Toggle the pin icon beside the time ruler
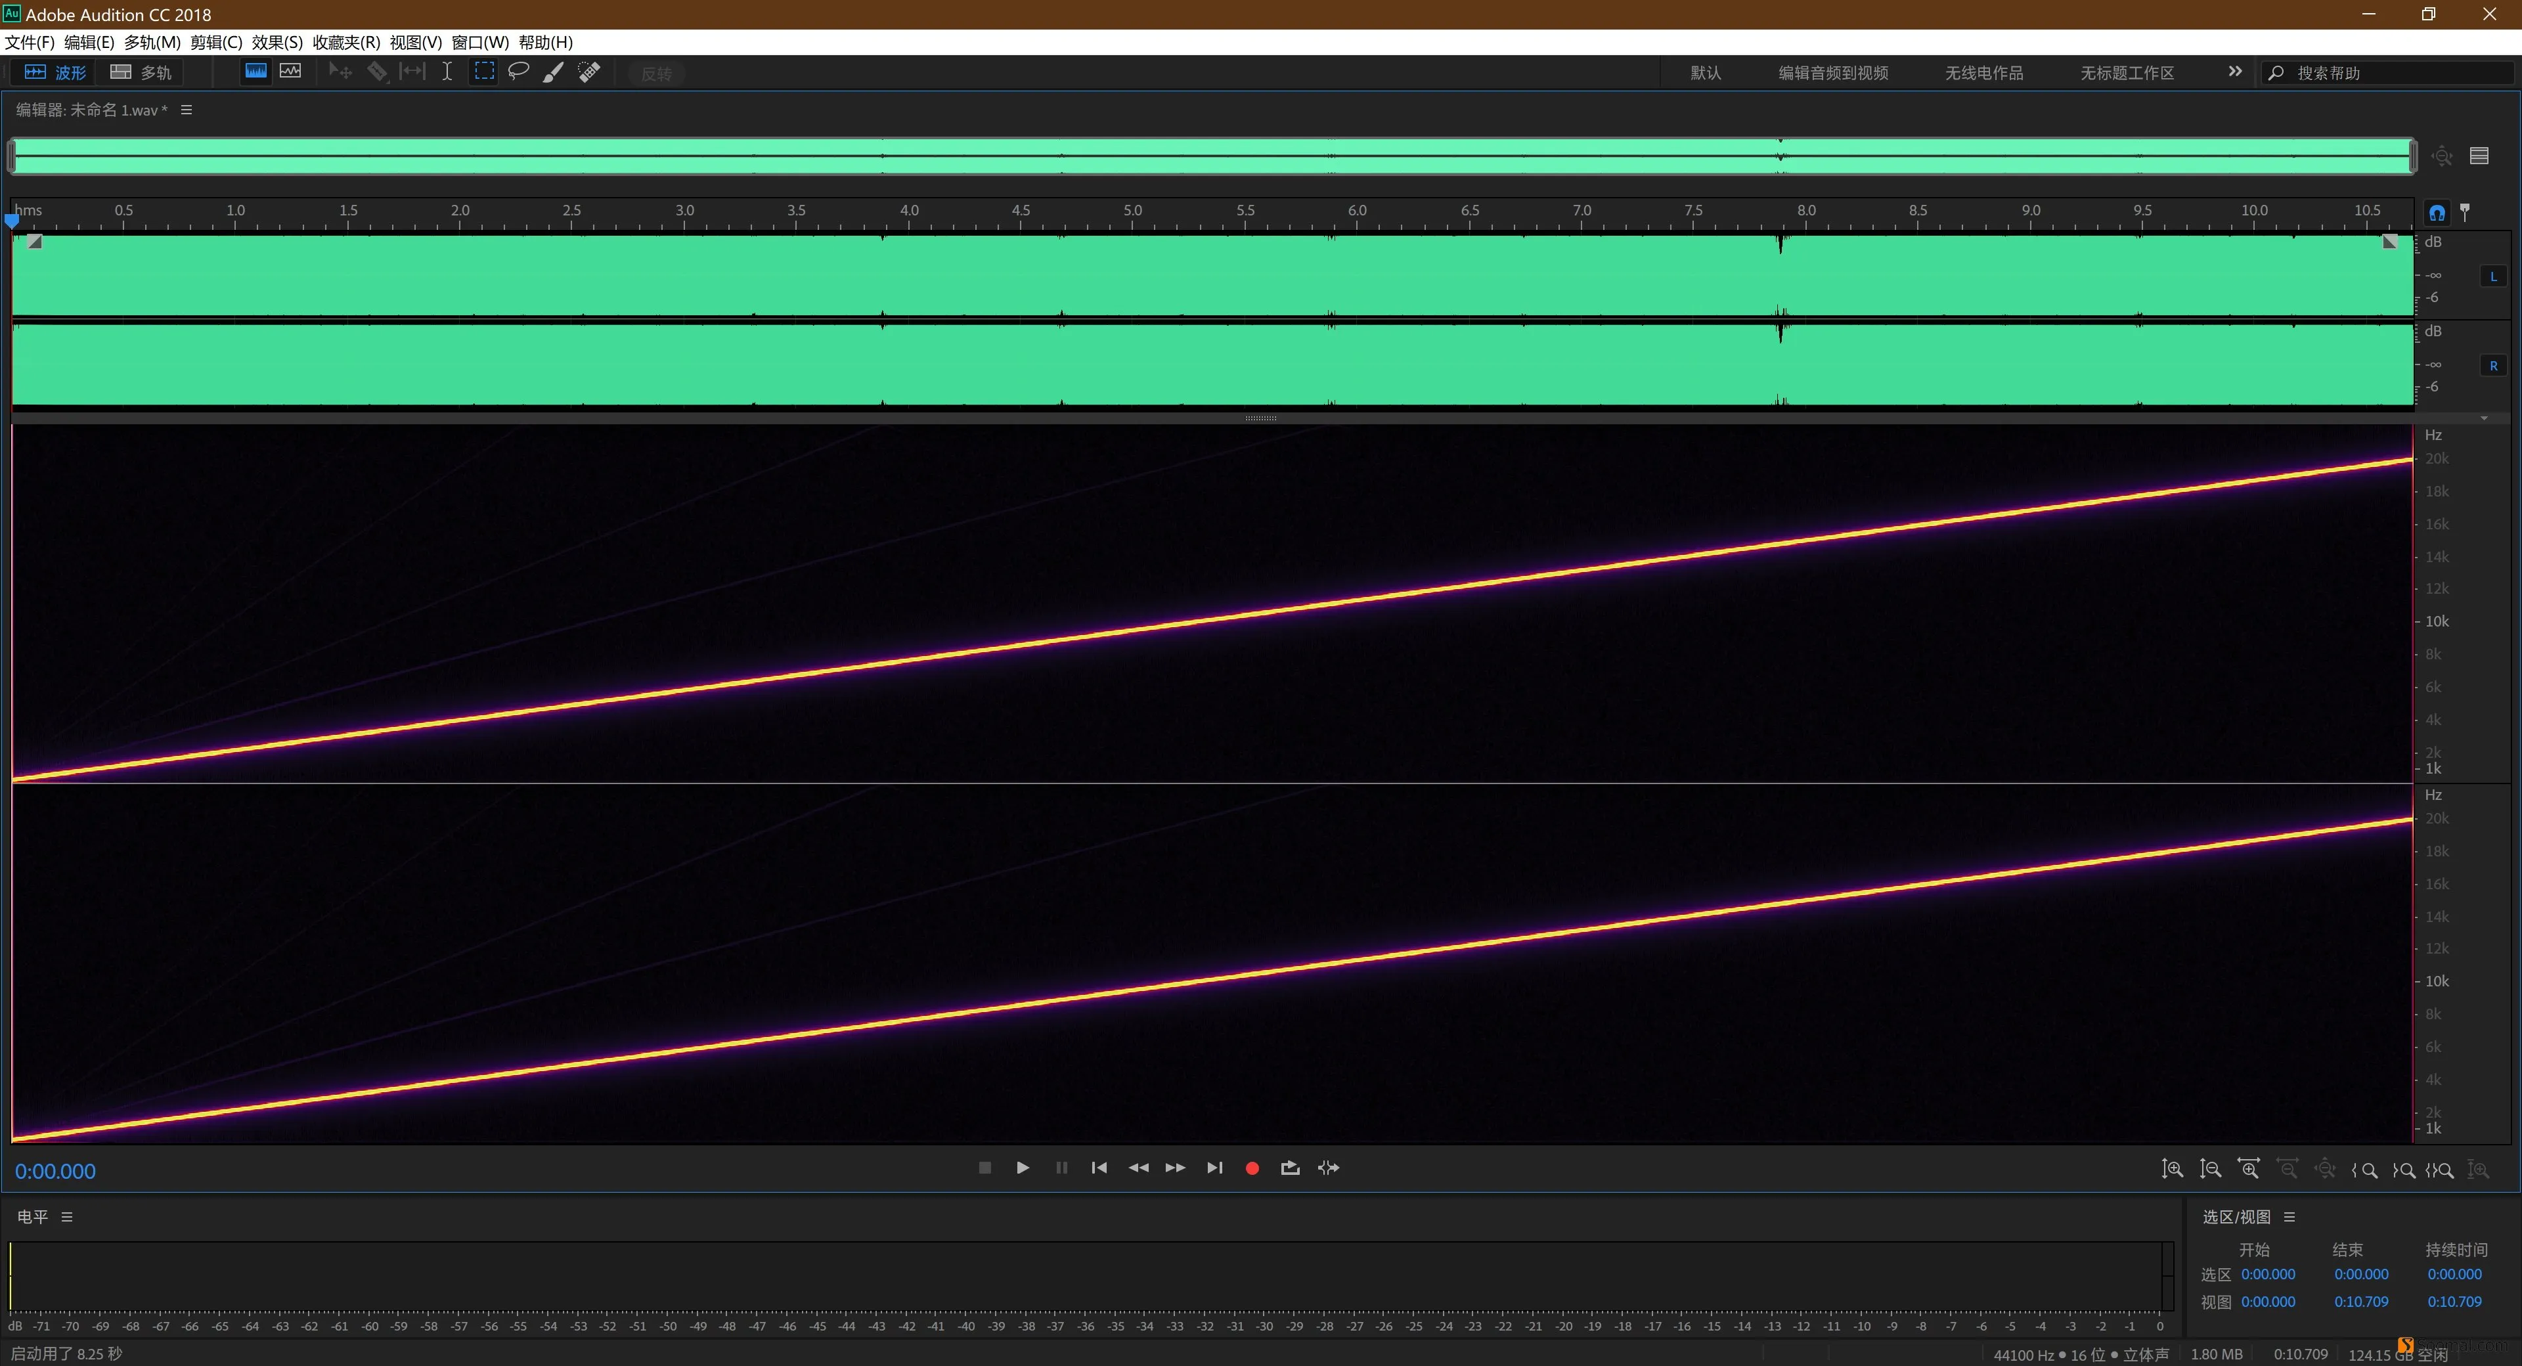The width and height of the screenshot is (2522, 1366). click(2464, 211)
